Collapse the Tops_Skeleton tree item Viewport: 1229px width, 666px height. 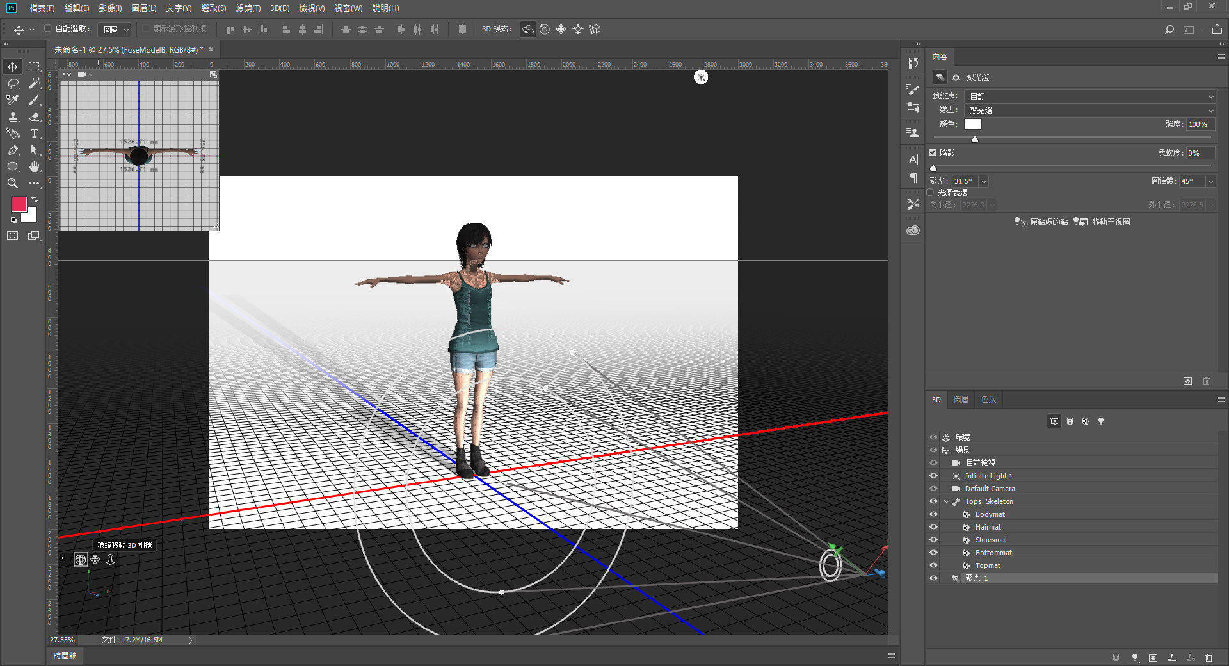[x=947, y=502]
